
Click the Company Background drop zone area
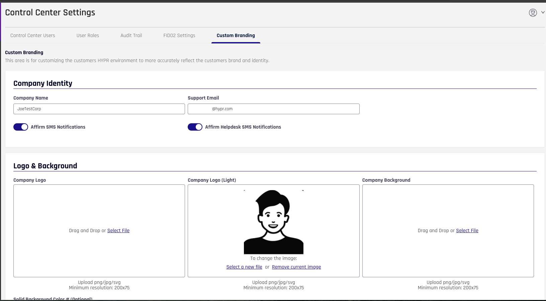click(x=448, y=207)
